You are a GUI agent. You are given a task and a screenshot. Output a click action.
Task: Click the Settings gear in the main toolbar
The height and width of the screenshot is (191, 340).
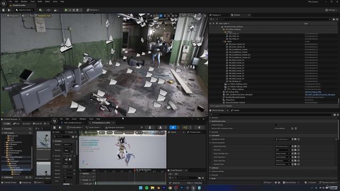click(x=330, y=10)
